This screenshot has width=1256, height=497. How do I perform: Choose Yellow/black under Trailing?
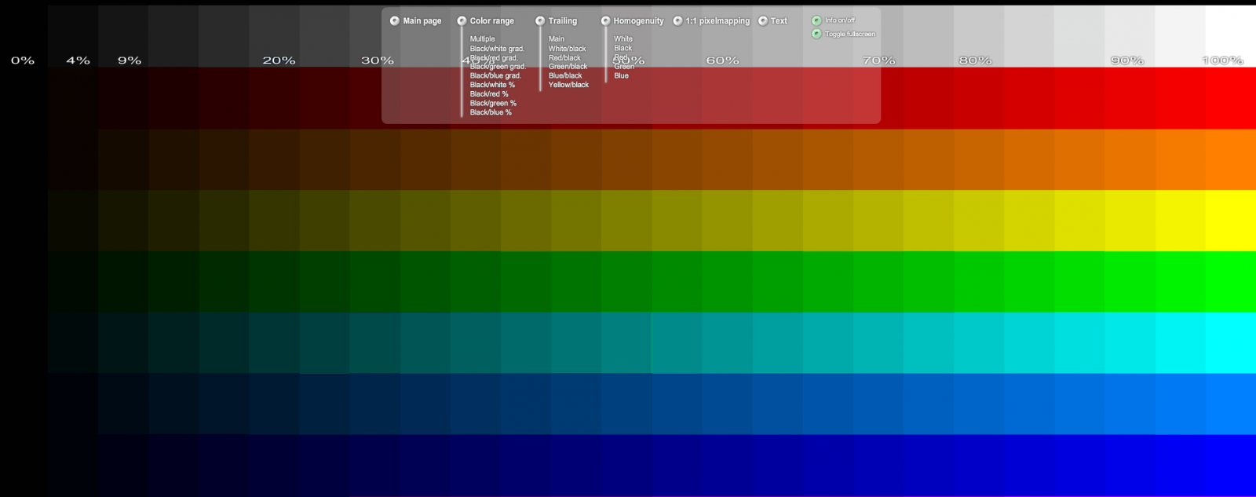coord(568,85)
